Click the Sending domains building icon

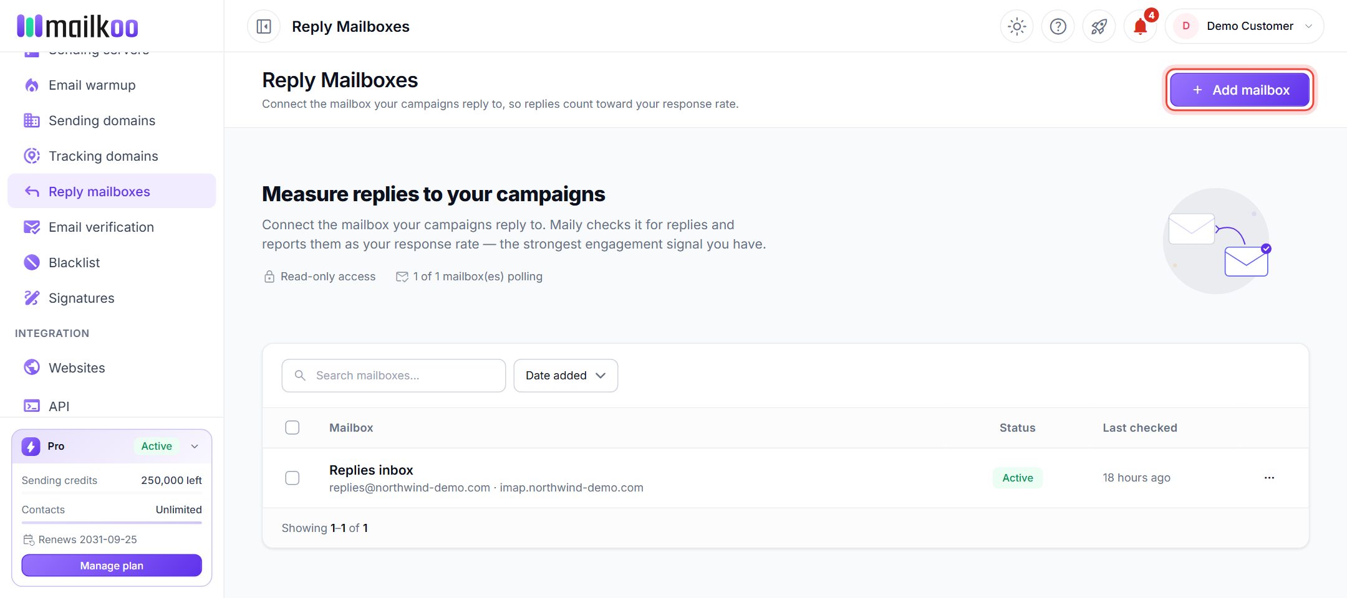32,121
